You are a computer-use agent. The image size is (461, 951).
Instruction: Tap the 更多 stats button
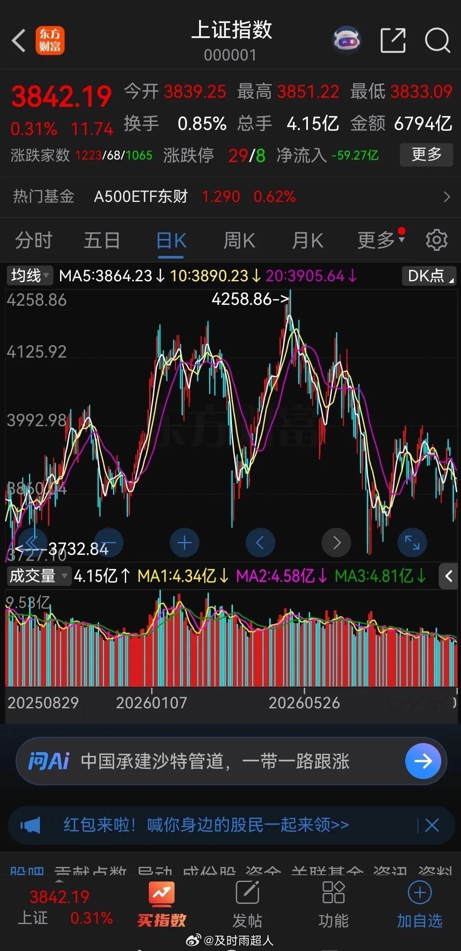[426, 154]
